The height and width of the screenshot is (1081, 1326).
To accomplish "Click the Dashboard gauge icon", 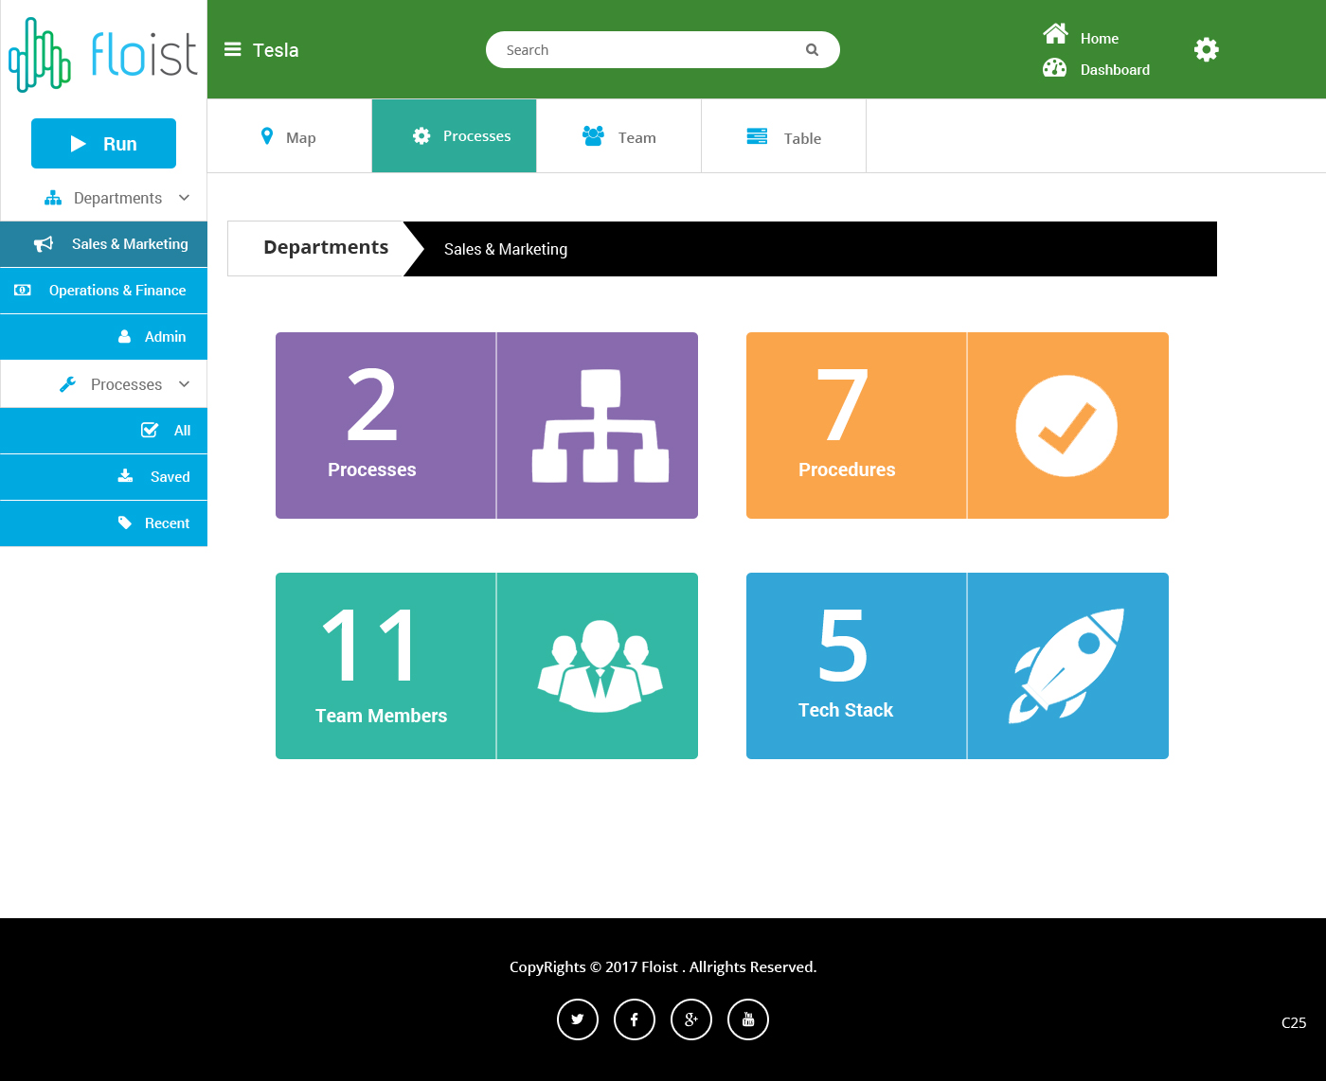I will [x=1054, y=68].
